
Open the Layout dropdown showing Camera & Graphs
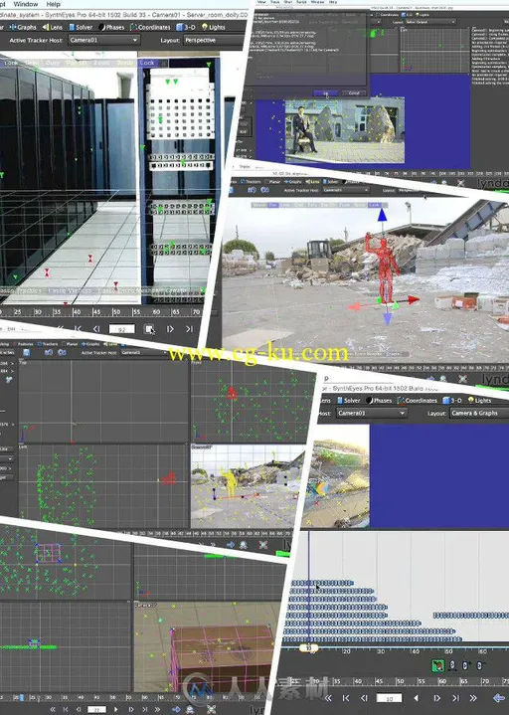point(479,413)
